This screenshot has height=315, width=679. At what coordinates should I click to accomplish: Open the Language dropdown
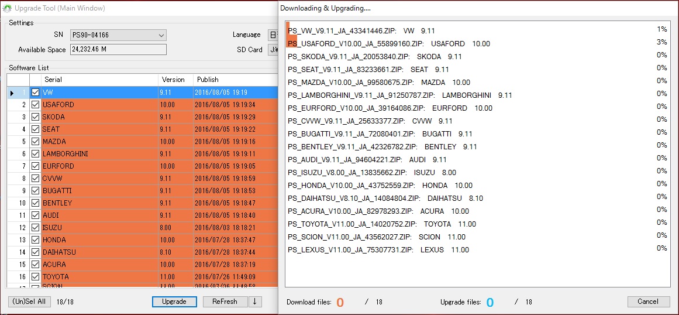273,35
